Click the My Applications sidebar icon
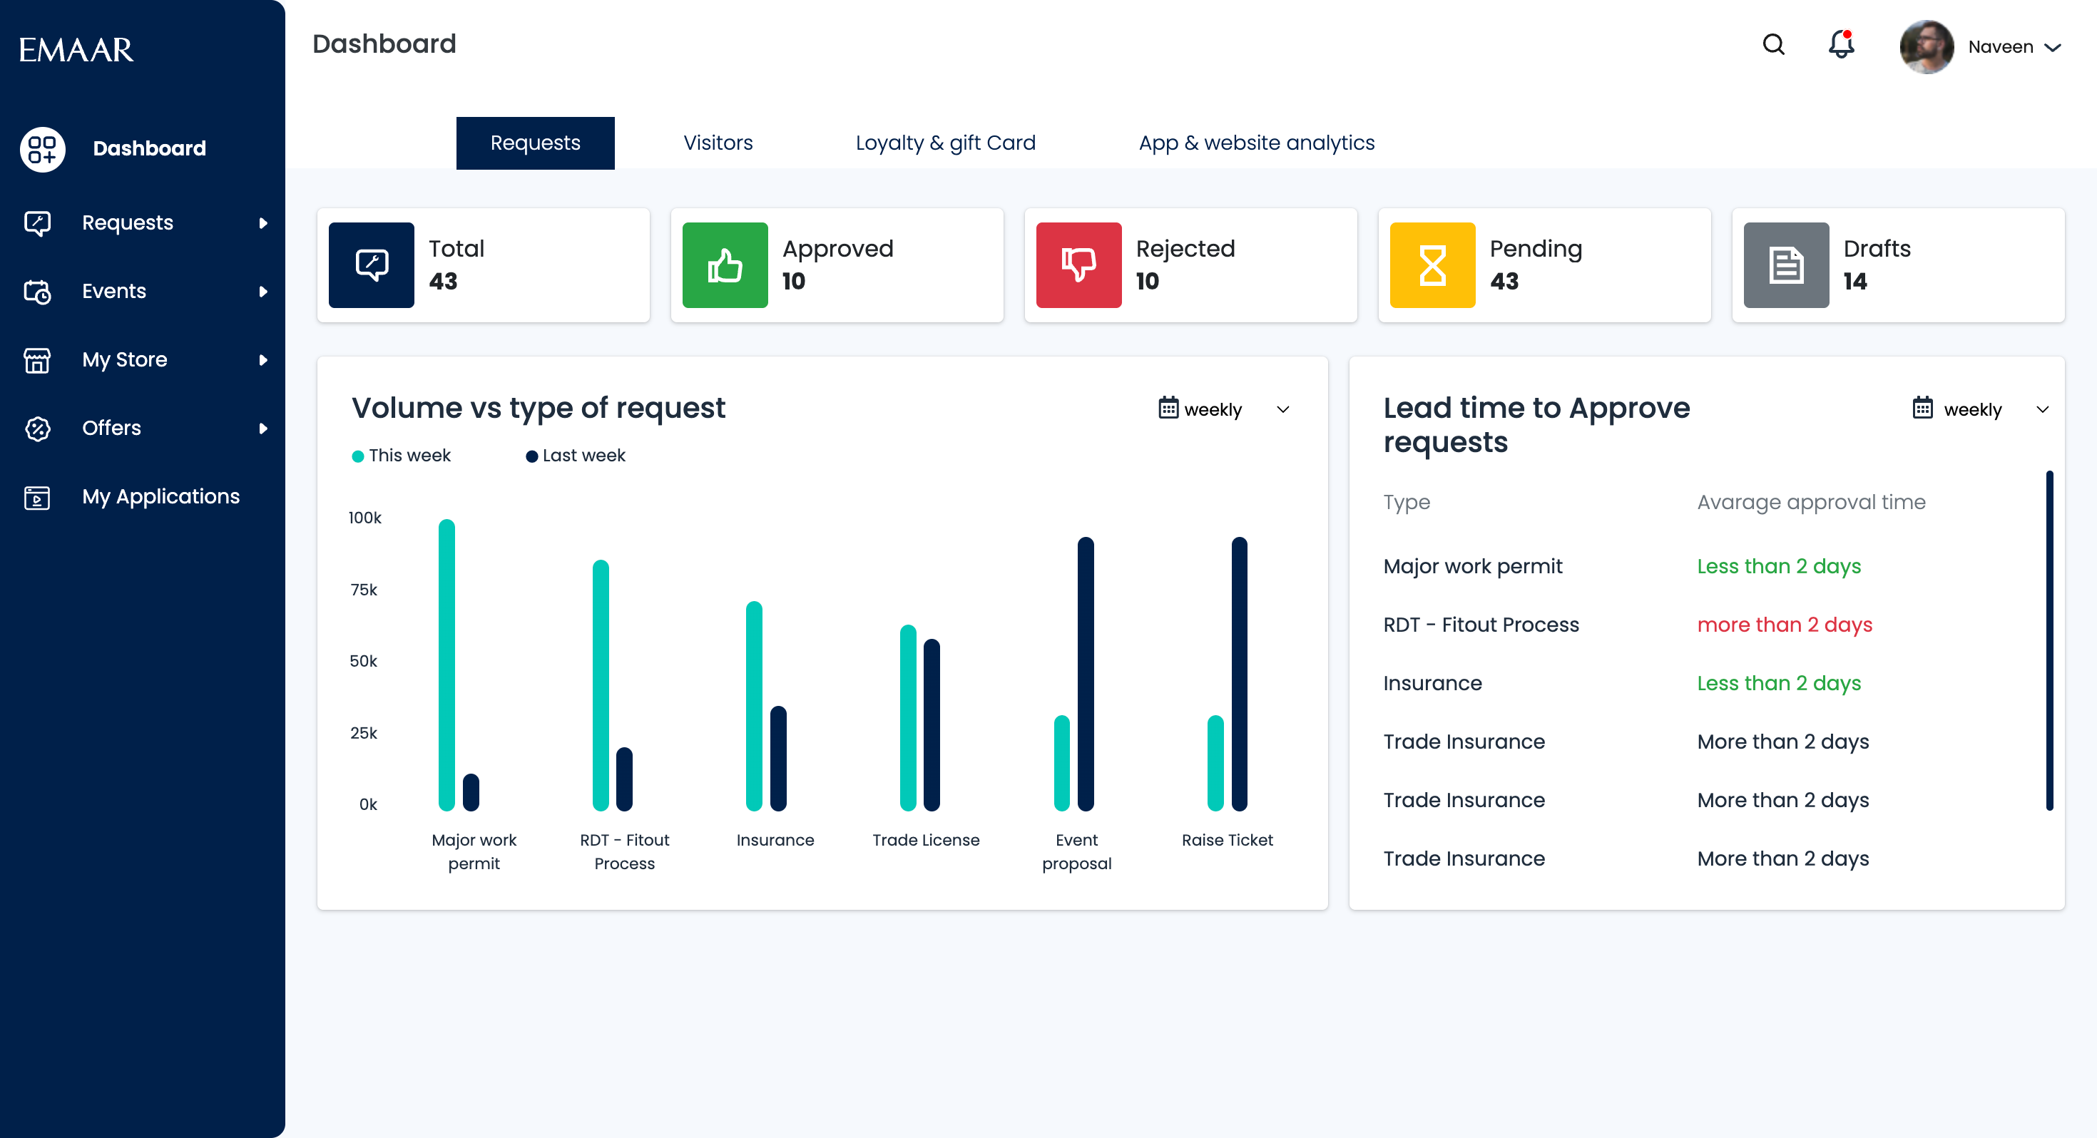The height and width of the screenshot is (1138, 2097). point(37,498)
